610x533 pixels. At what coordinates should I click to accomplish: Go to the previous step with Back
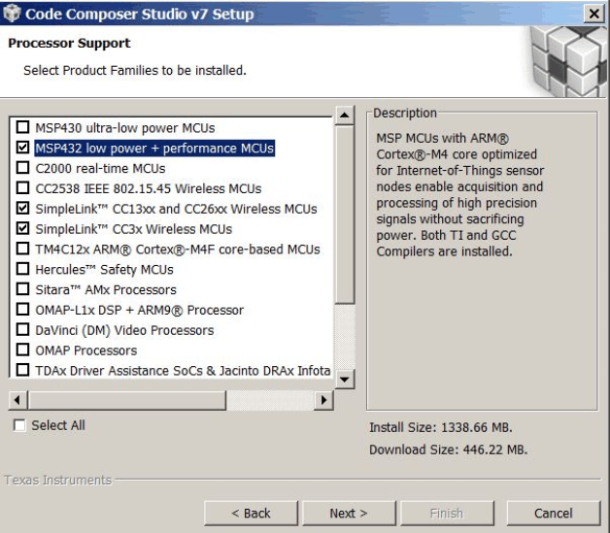coord(251,514)
